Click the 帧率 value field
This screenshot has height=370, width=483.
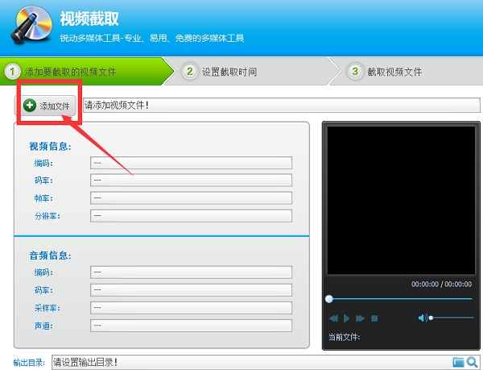(x=191, y=198)
